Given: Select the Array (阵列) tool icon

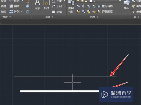Looking at the screenshot, I should coord(11,11).
